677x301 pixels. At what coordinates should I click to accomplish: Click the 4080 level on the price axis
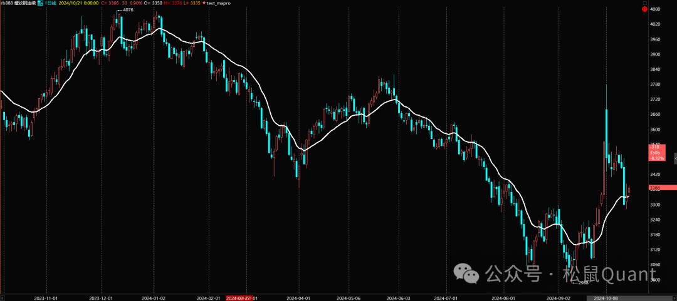656,9
